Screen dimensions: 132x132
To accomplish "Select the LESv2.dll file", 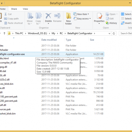I will 5,80.
